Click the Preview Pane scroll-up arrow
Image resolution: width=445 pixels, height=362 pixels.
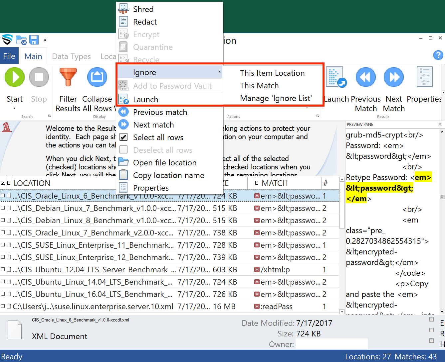pyautogui.click(x=442, y=132)
